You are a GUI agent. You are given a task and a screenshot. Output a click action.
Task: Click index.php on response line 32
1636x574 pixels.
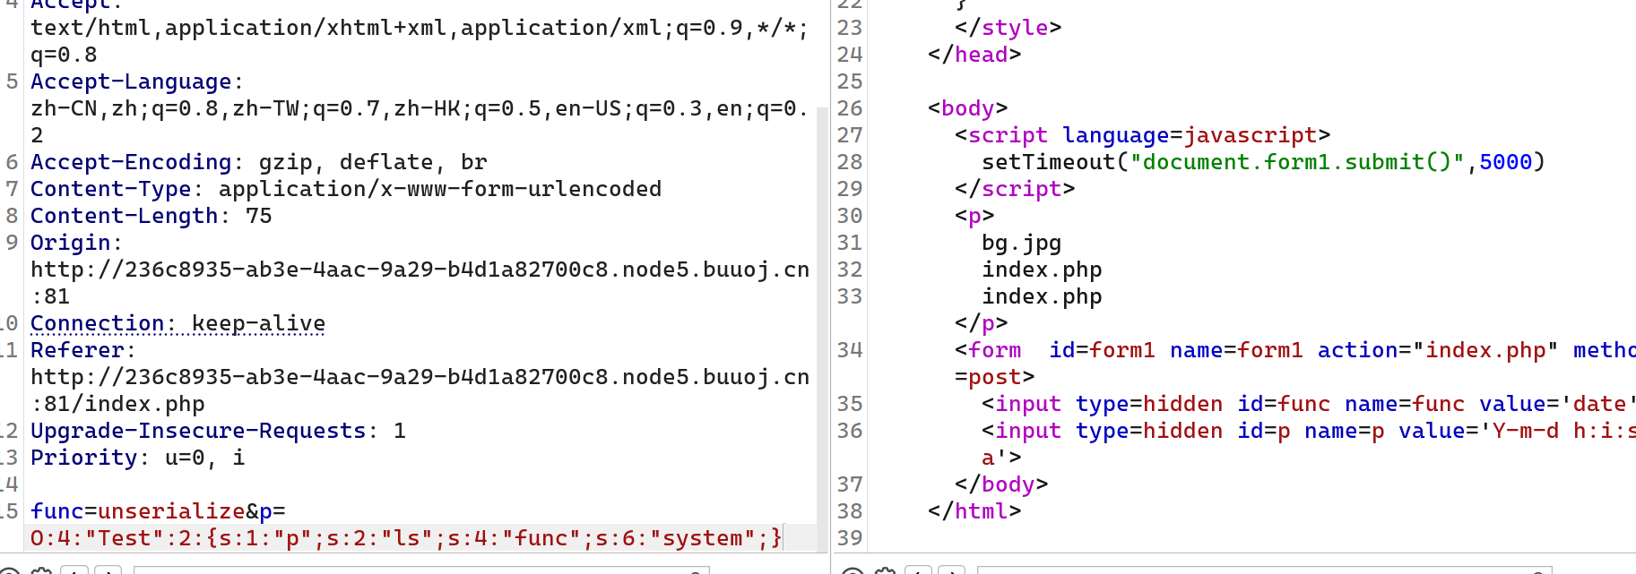click(1042, 270)
